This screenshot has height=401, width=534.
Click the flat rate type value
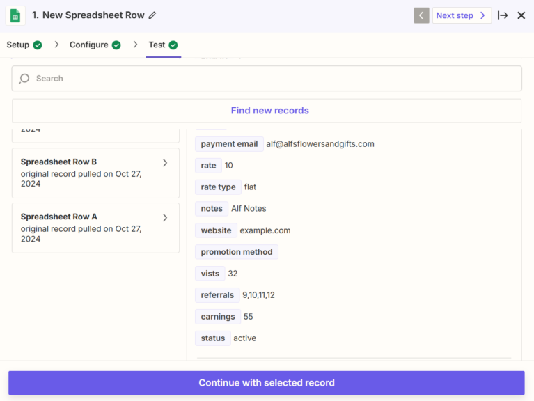coord(250,187)
